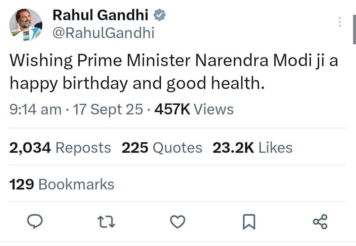This screenshot has height=246, width=356.
Task: Open the share icon
Action: [x=320, y=222]
